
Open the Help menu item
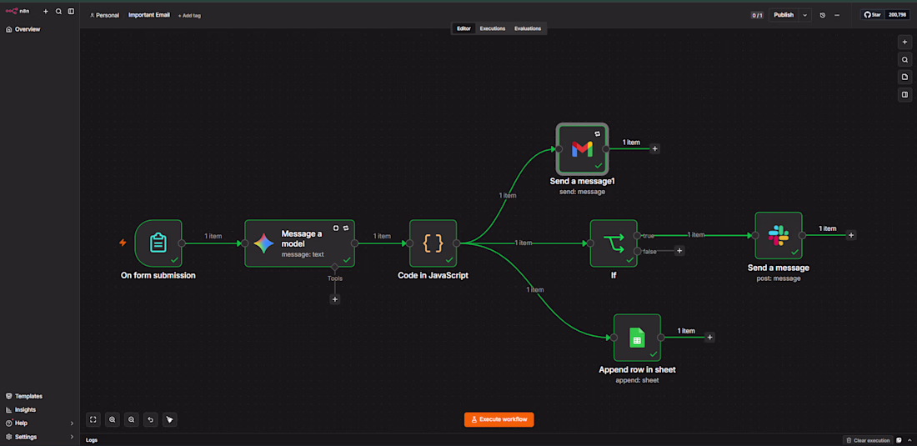tap(17, 423)
